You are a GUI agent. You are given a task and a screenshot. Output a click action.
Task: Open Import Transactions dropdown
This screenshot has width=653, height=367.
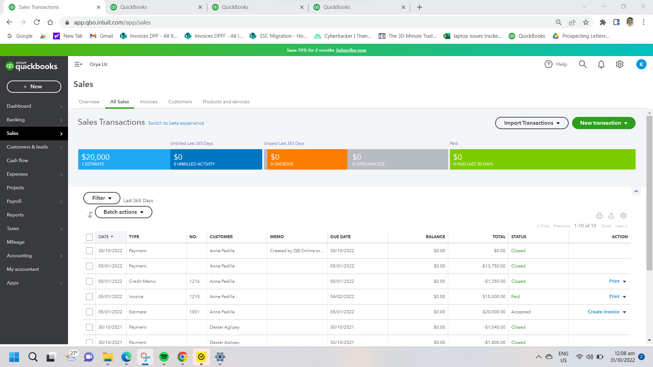click(x=531, y=123)
